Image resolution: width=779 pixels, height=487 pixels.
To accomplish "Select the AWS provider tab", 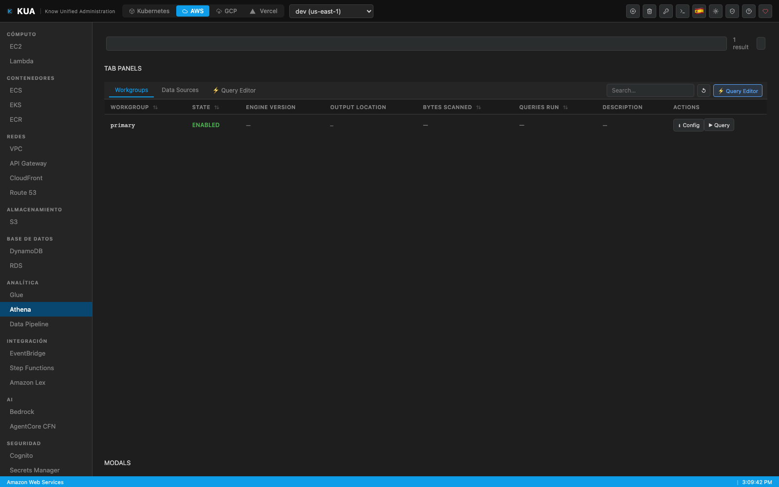I will pyautogui.click(x=193, y=11).
